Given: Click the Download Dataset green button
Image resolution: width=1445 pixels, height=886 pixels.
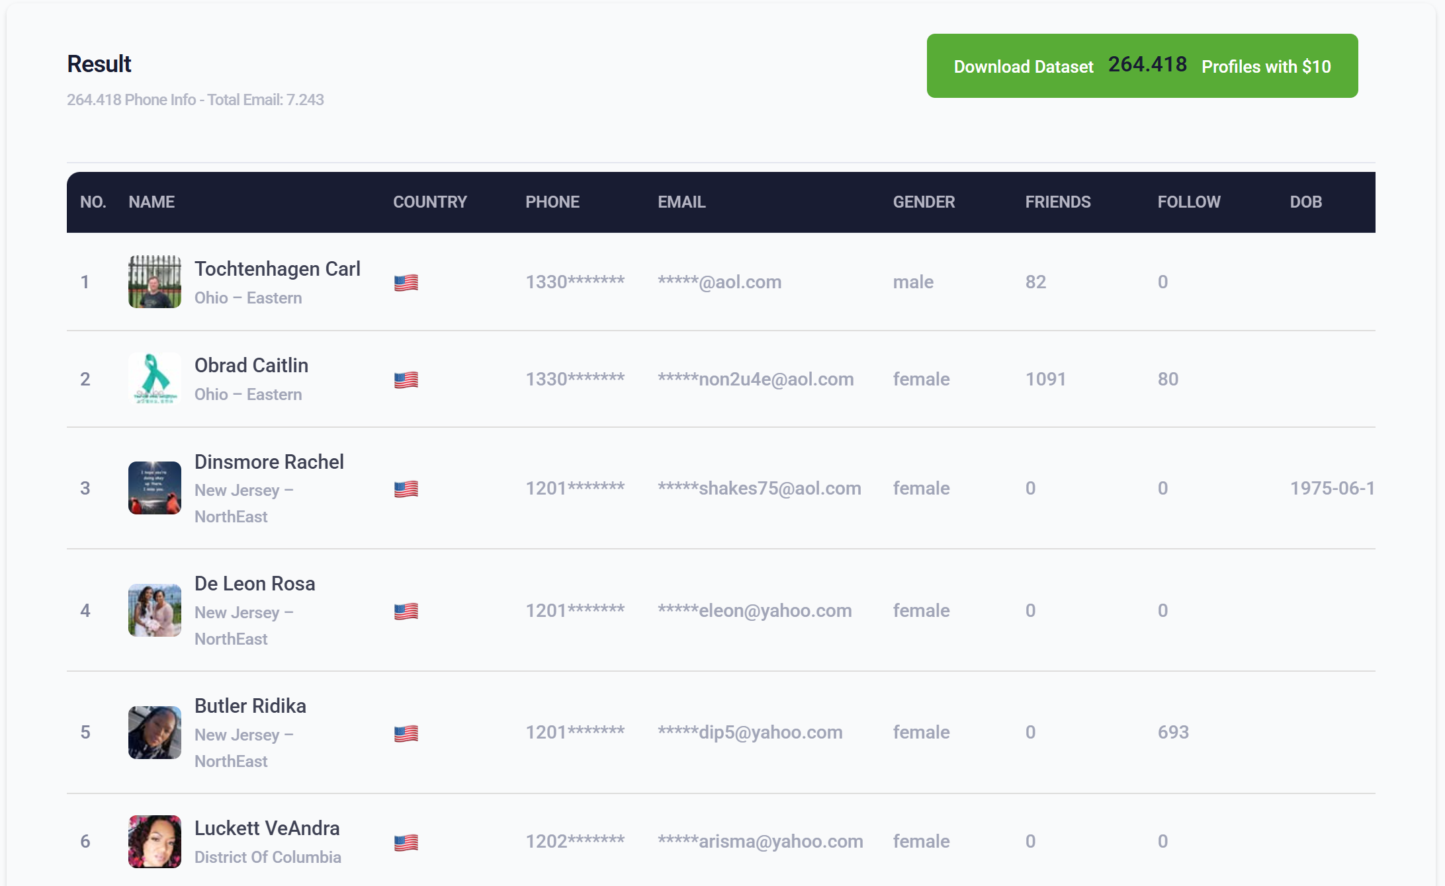Looking at the screenshot, I should pos(1142,66).
